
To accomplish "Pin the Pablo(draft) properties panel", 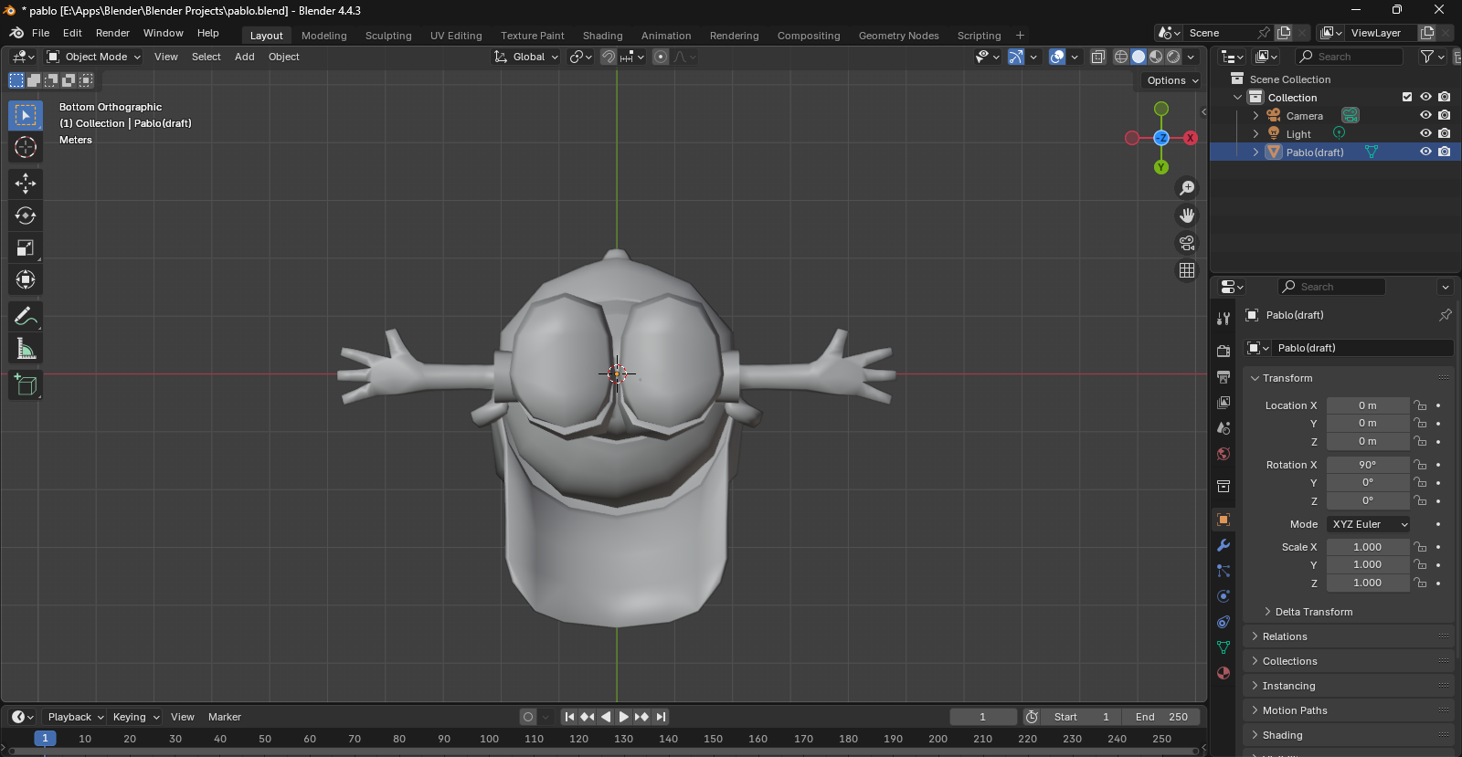I will pyautogui.click(x=1445, y=315).
